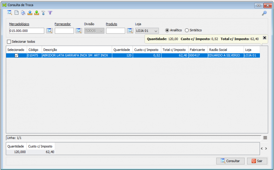The width and height of the screenshot is (274, 170).
Task: Click the Sair button to exit
Action: 257,161
